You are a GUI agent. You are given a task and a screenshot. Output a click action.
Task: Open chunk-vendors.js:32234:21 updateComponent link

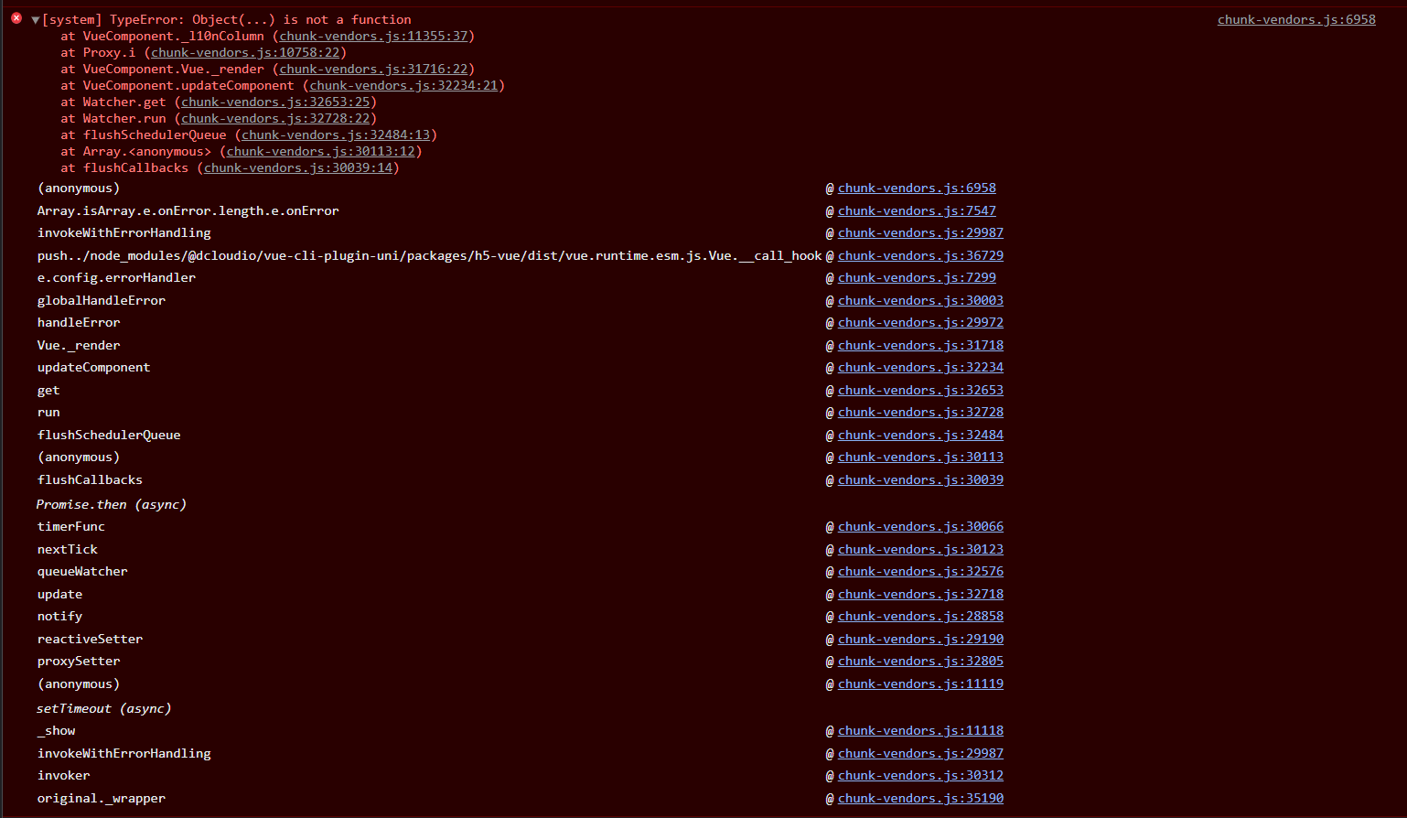pos(403,85)
